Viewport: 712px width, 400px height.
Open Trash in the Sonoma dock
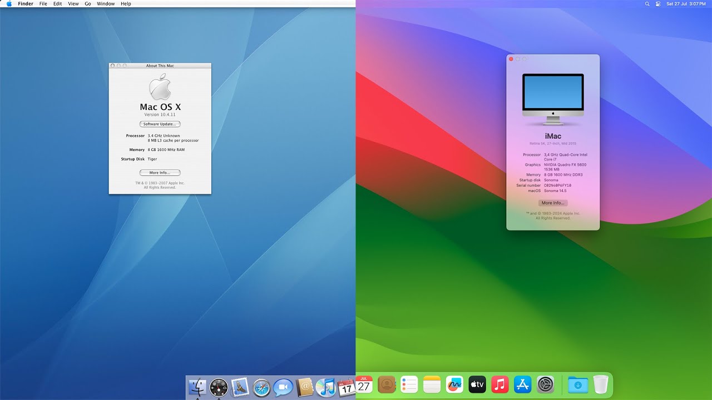coord(601,384)
